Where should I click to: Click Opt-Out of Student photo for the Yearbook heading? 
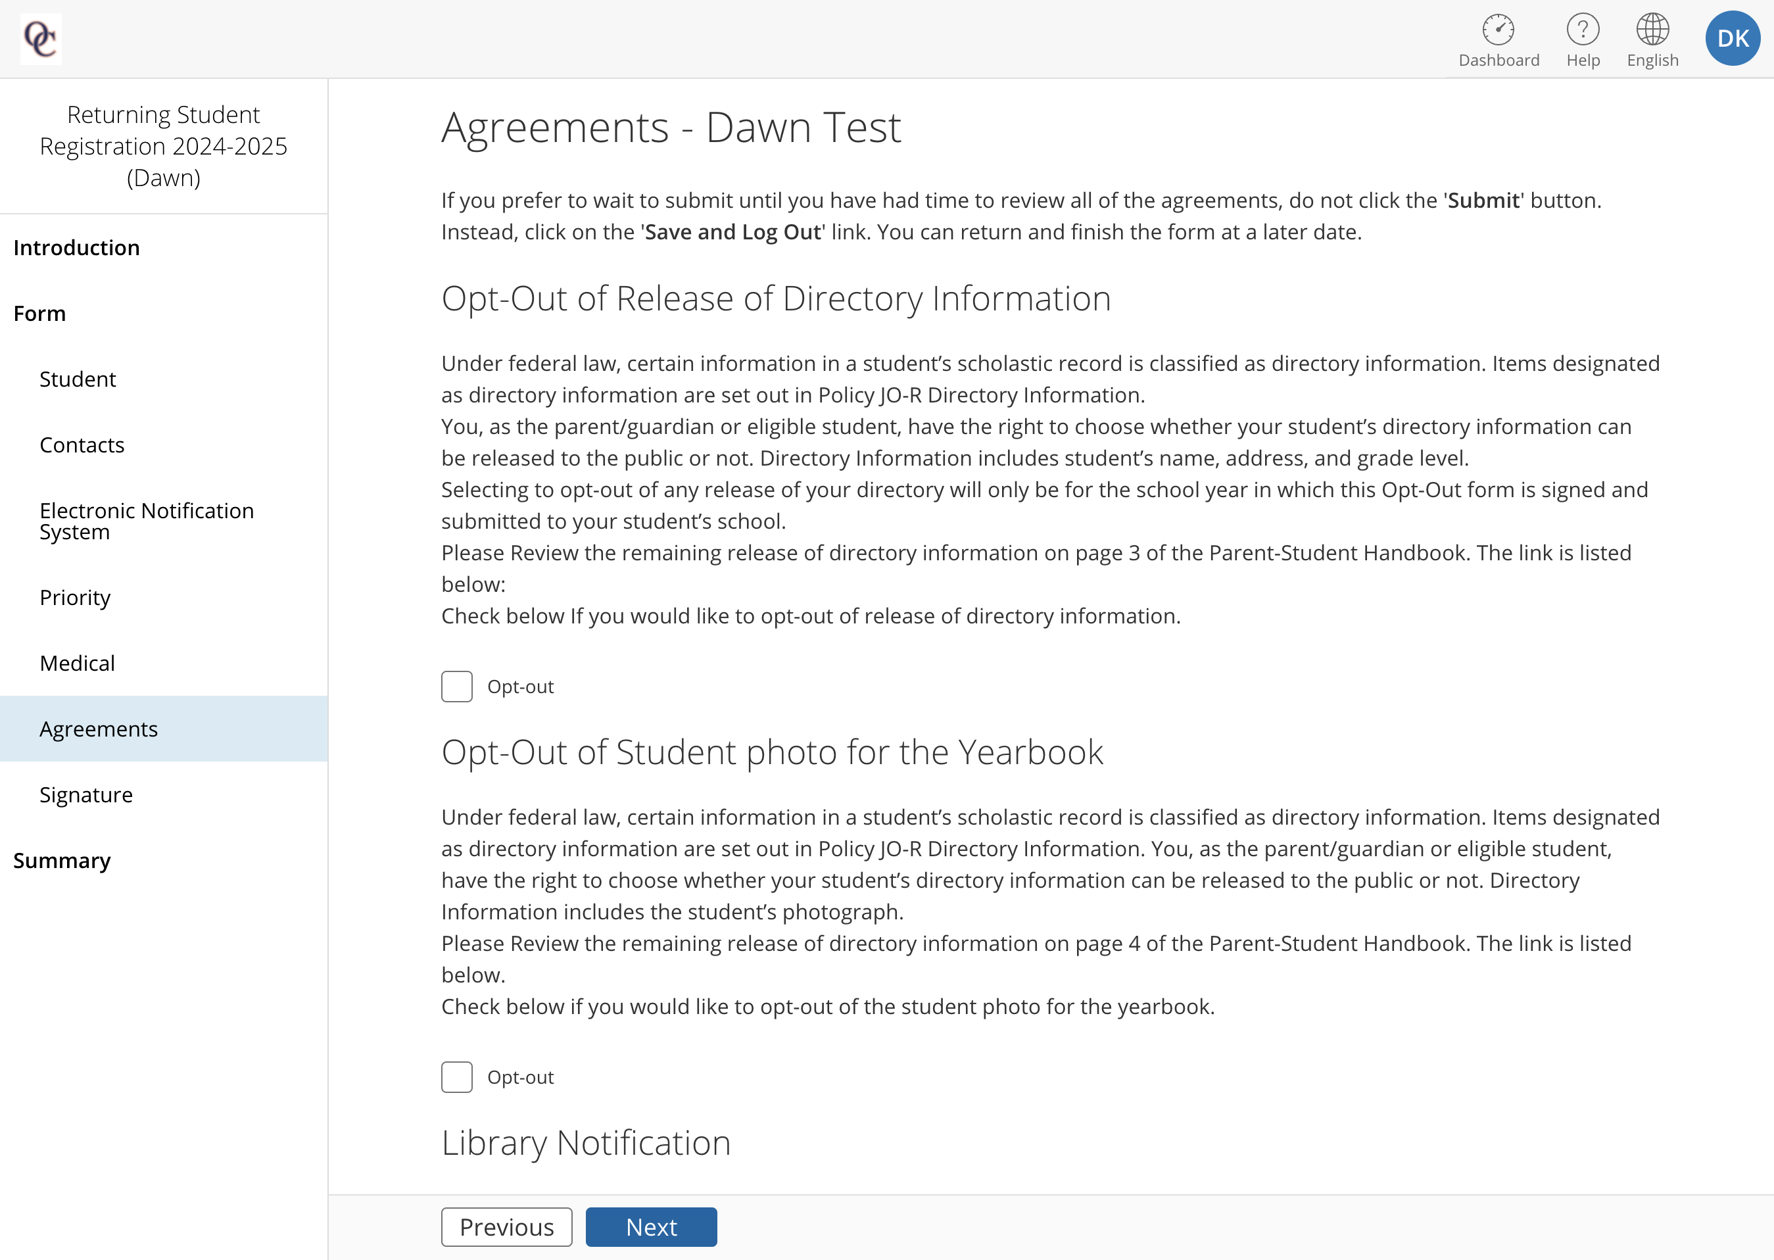point(772,752)
